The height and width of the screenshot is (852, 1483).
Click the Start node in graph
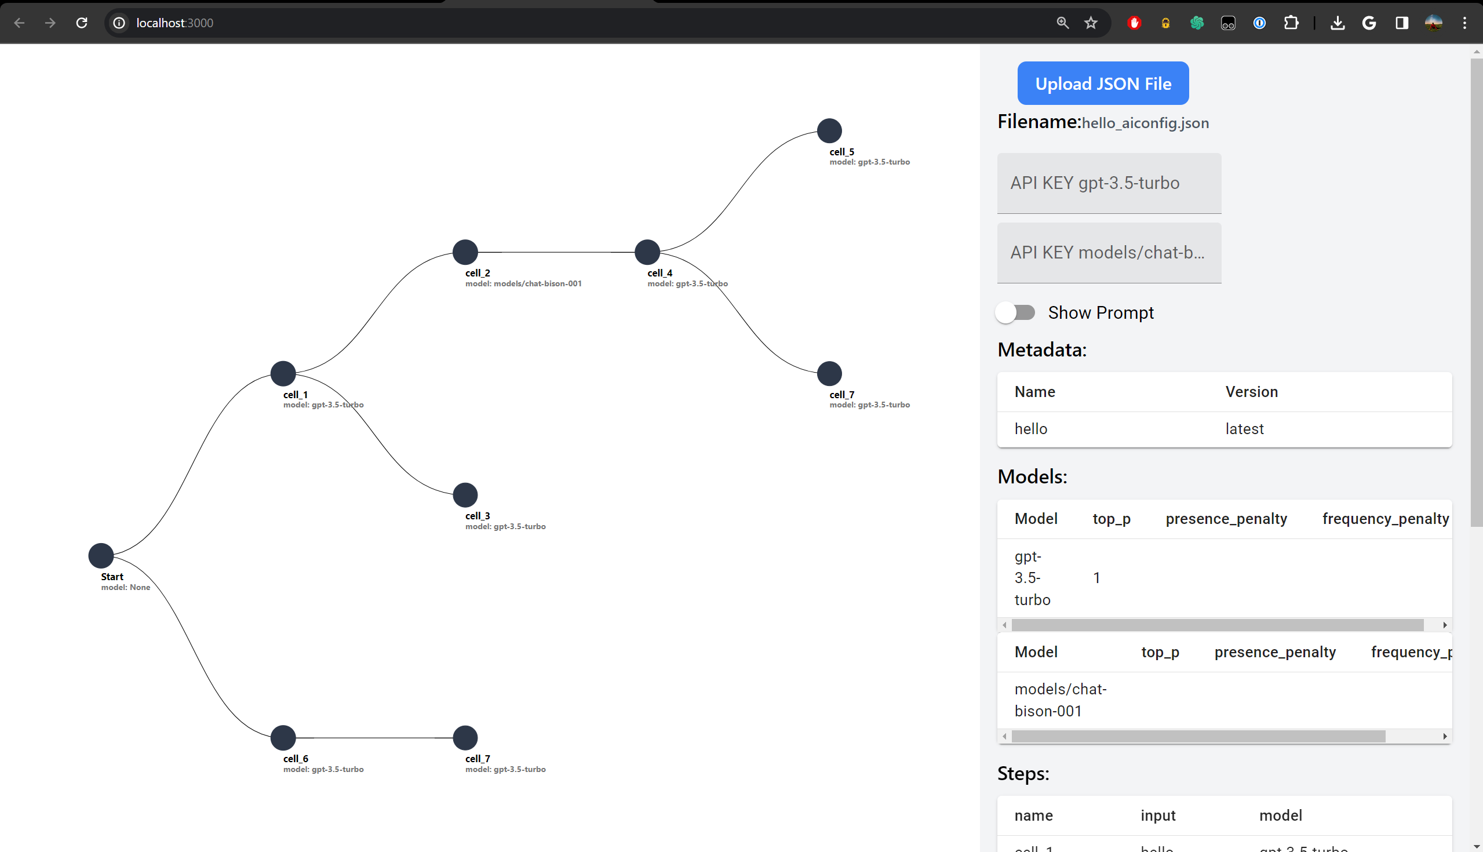tap(101, 555)
